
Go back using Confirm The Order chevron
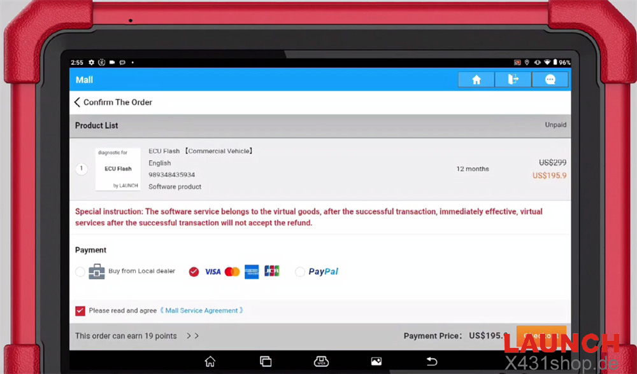click(x=77, y=102)
